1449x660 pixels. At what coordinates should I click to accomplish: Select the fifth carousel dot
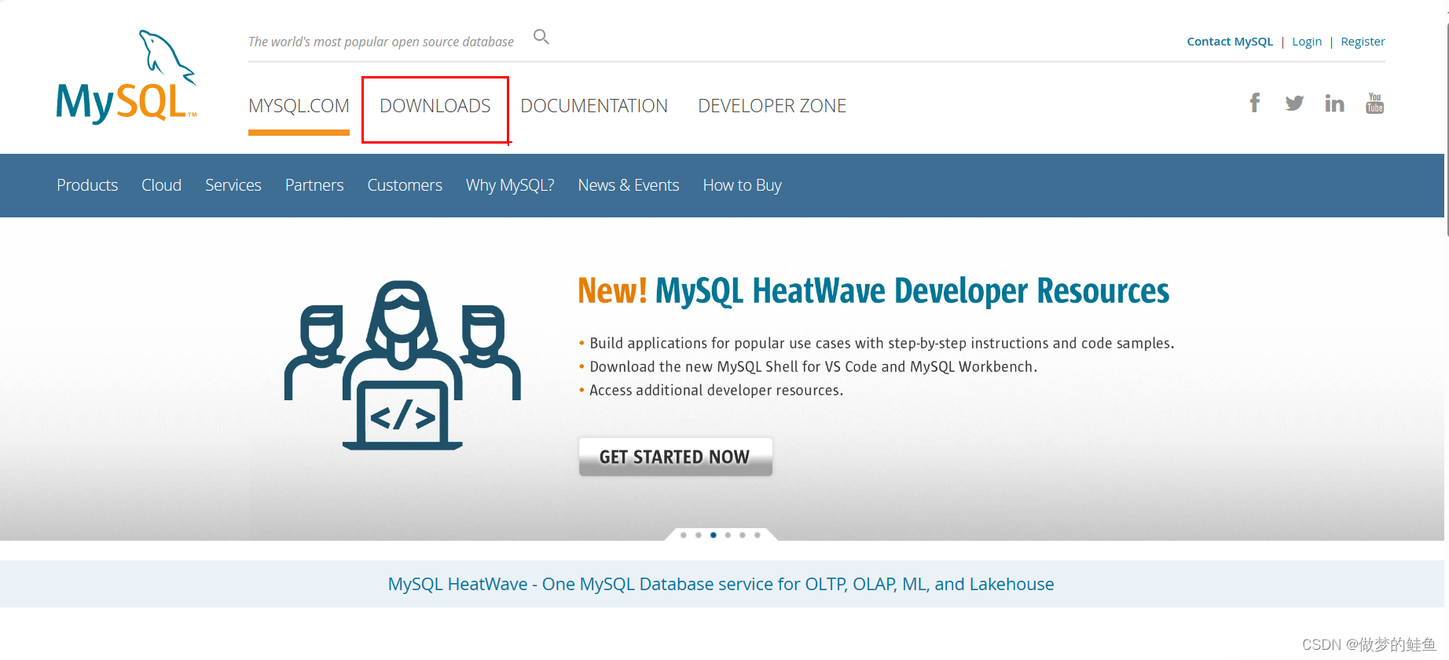(743, 535)
